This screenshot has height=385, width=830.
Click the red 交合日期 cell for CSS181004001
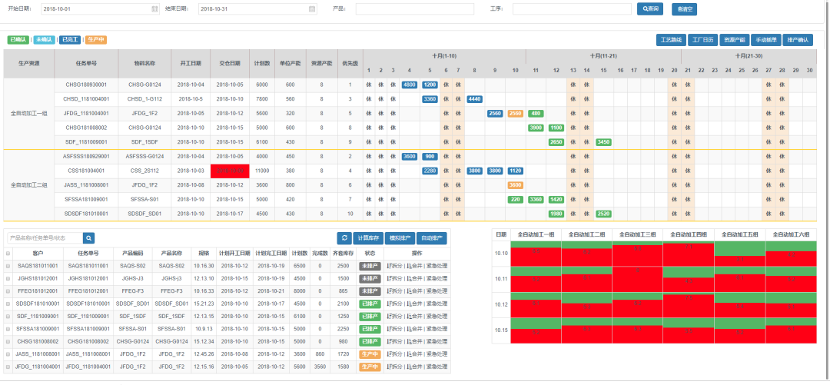231,171
